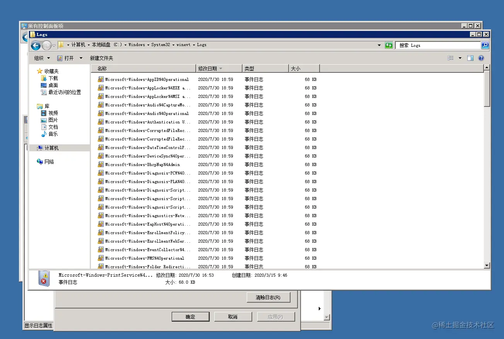Click the search magnifier icon
The image size is (504, 339).
(x=485, y=45)
